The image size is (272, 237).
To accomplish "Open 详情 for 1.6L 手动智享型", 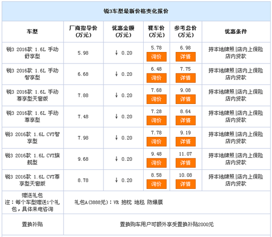I will pyautogui.click(x=186, y=78).
